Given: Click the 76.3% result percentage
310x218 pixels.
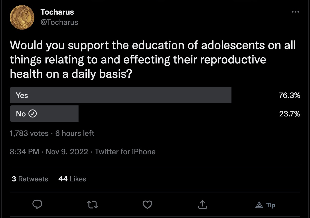Looking at the screenshot, I should [x=289, y=95].
